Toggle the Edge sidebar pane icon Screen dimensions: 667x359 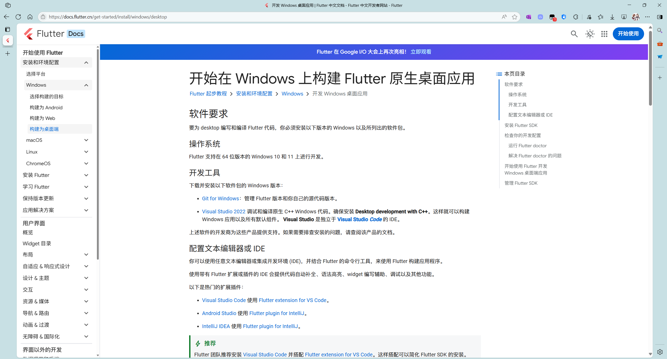click(660, 17)
